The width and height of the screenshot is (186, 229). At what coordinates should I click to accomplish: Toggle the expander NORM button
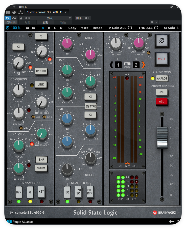point(41,168)
